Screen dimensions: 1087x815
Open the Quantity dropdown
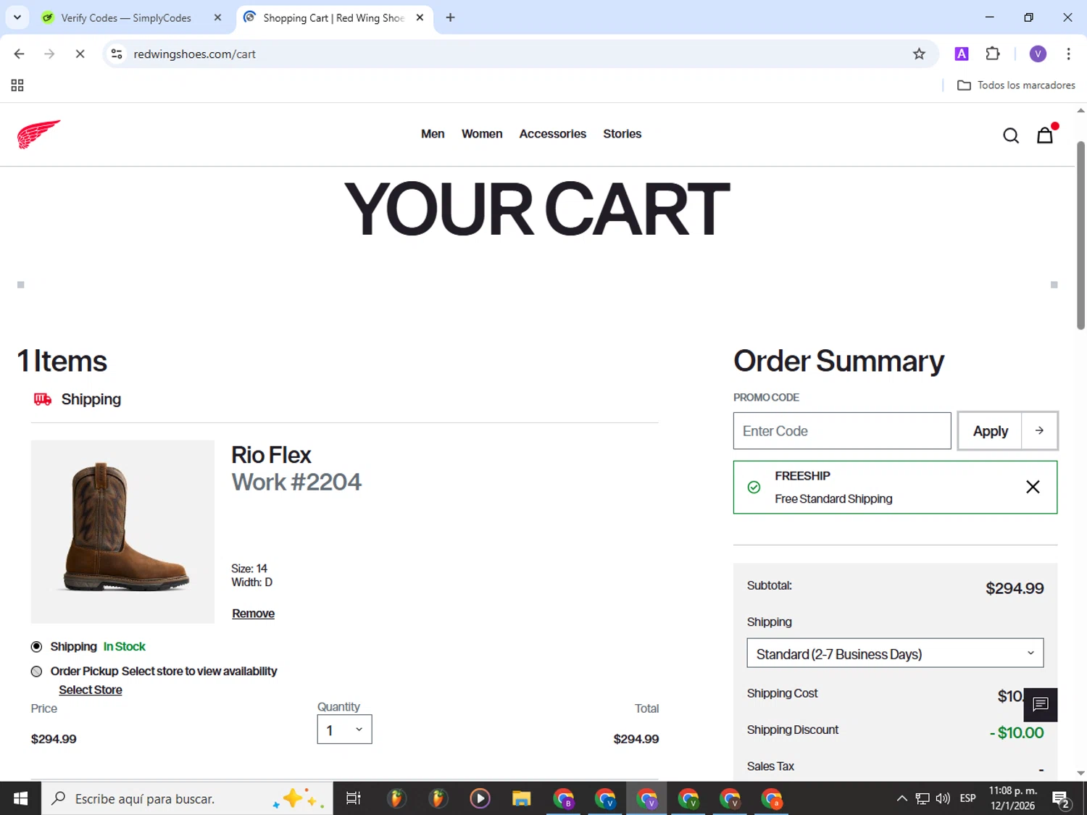[x=344, y=730]
